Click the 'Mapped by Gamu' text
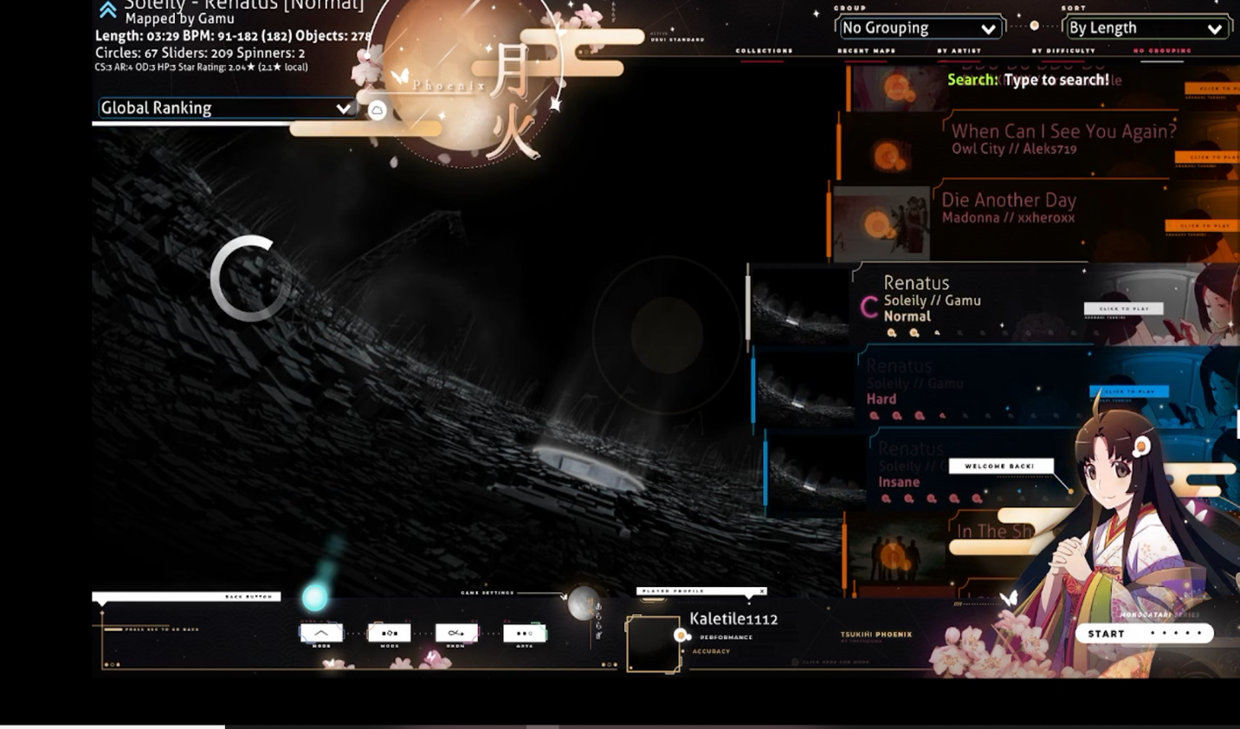The height and width of the screenshot is (729, 1240). click(179, 18)
